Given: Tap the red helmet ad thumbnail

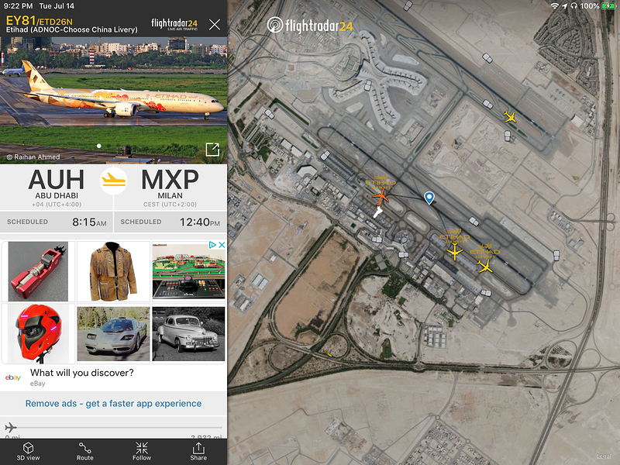Looking at the screenshot, I should pyautogui.click(x=38, y=333).
